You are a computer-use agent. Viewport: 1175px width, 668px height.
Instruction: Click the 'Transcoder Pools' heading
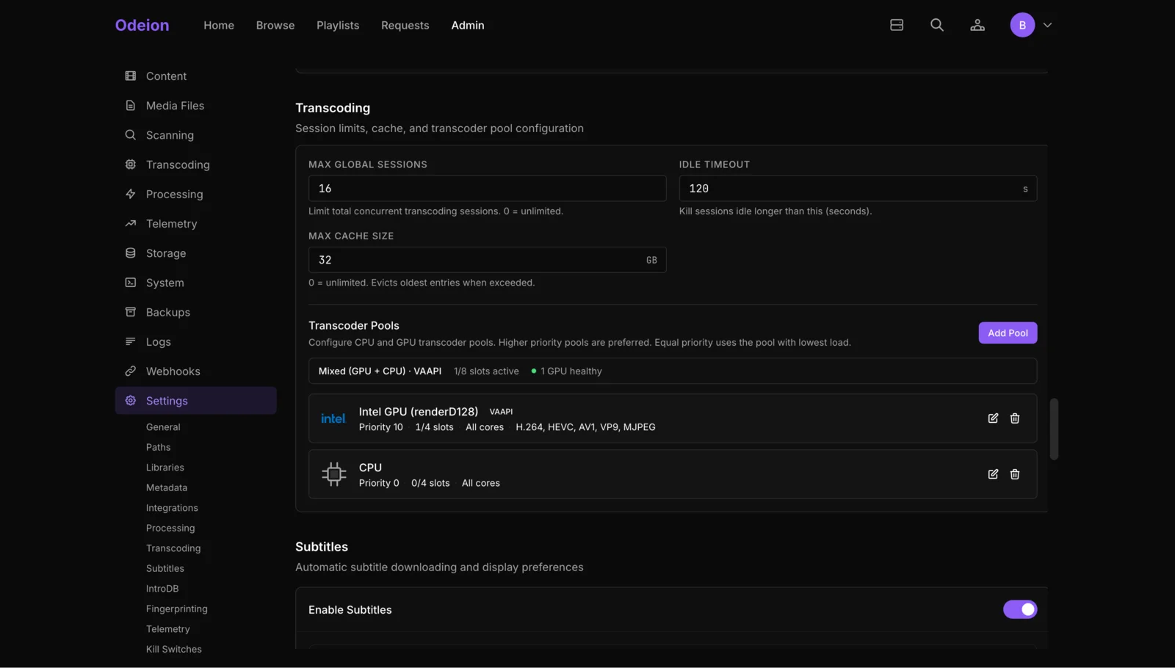tap(354, 325)
